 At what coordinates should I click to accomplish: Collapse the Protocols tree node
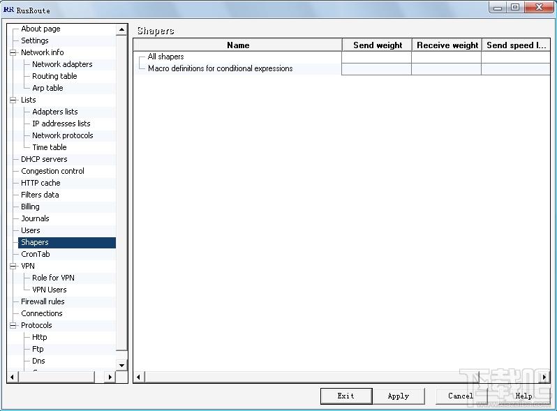point(13,325)
